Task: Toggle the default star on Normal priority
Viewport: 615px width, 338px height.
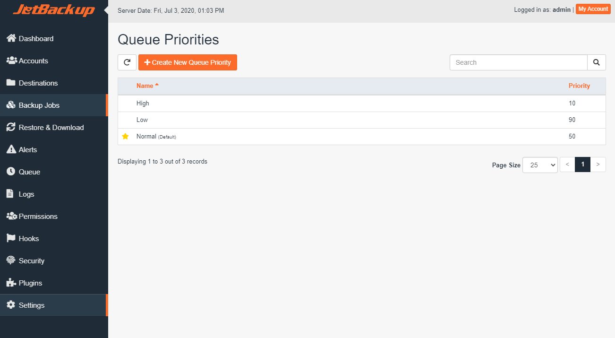Action: (x=125, y=136)
